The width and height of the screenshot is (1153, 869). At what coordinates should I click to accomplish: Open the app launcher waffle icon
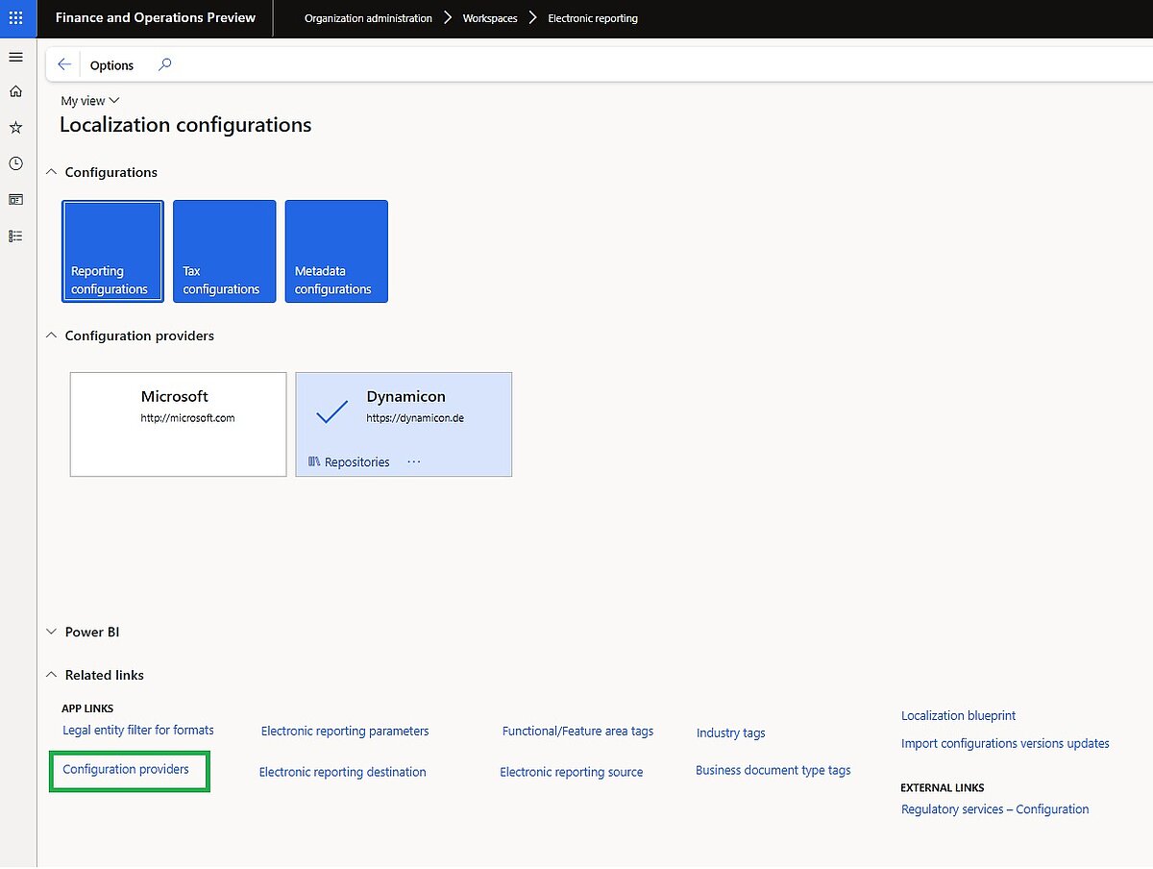pyautogui.click(x=15, y=18)
